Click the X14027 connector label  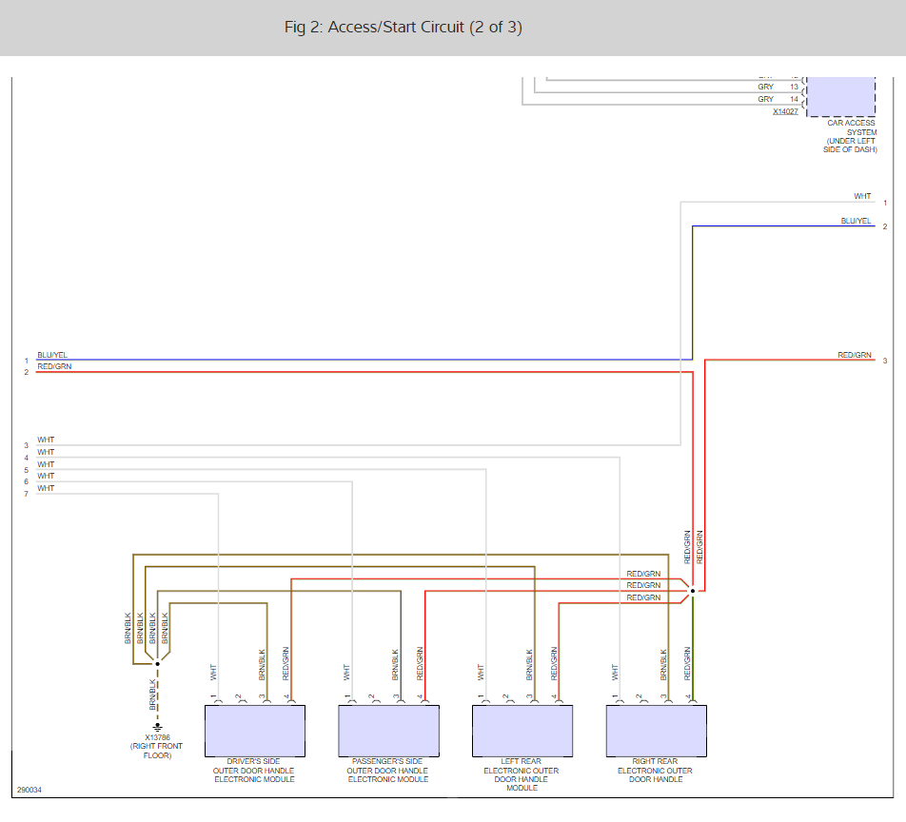click(785, 111)
